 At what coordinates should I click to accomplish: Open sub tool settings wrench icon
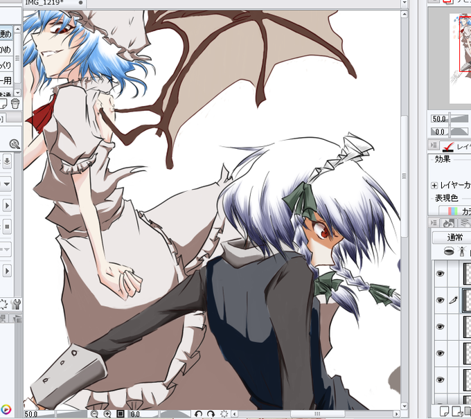click(x=16, y=304)
